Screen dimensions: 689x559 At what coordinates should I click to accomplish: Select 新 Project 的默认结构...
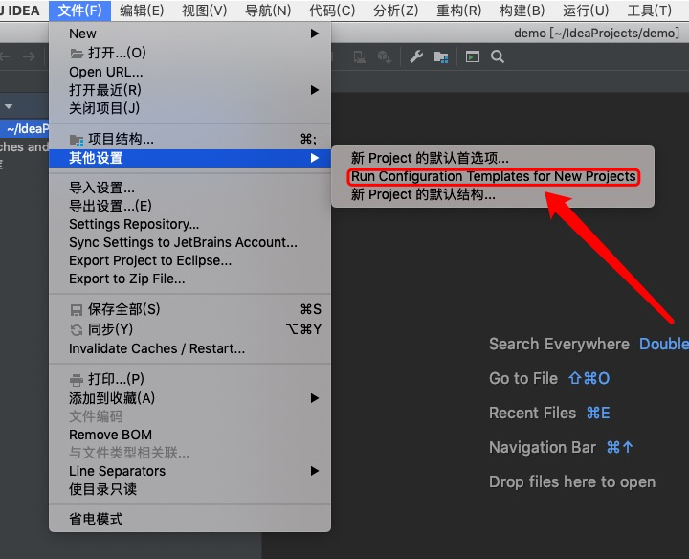[x=493, y=194]
